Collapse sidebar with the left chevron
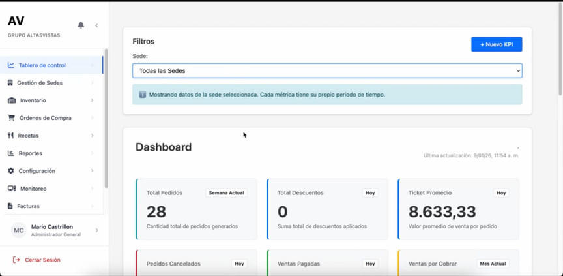The image size is (563, 276). [96, 25]
